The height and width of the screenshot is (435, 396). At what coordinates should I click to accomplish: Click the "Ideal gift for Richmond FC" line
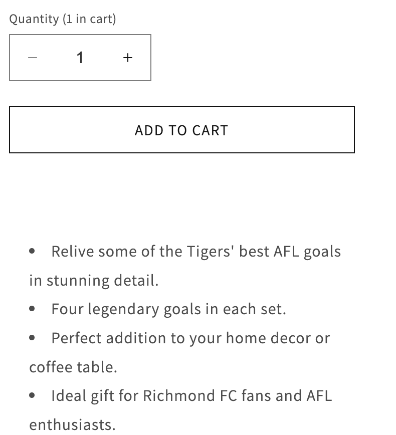pyautogui.click(x=191, y=395)
